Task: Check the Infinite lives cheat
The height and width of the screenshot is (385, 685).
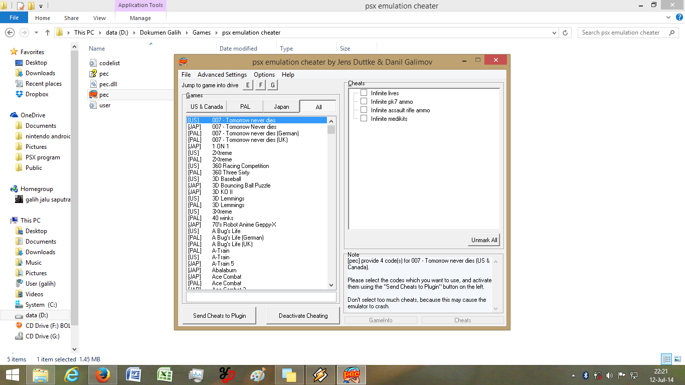Action: click(364, 93)
